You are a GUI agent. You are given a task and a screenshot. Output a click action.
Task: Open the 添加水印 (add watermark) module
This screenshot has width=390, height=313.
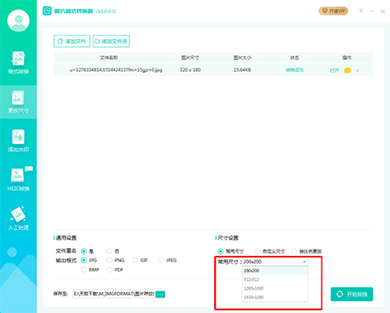[x=18, y=140]
